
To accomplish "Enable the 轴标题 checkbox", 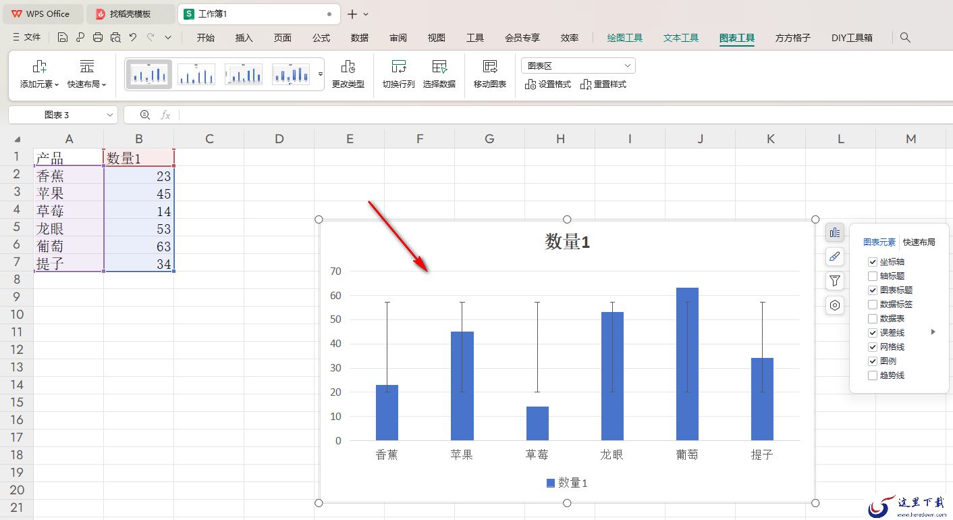I will coord(873,276).
